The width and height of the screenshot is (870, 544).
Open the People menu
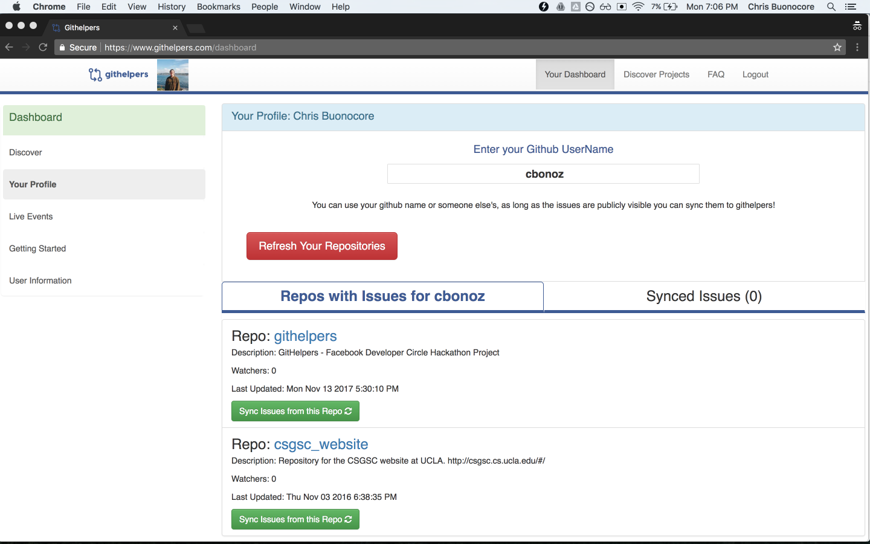tap(265, 7)
